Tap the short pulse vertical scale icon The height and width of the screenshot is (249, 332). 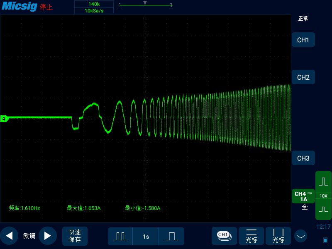click(324, 209)
